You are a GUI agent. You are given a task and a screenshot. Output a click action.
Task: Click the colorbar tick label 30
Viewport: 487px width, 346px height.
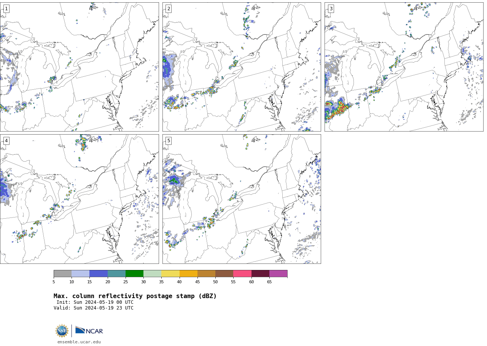(x=143, y=282)
